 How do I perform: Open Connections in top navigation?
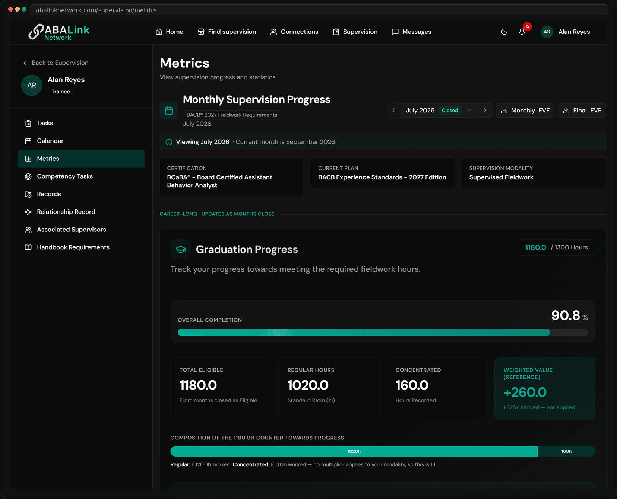click(294, 32)
